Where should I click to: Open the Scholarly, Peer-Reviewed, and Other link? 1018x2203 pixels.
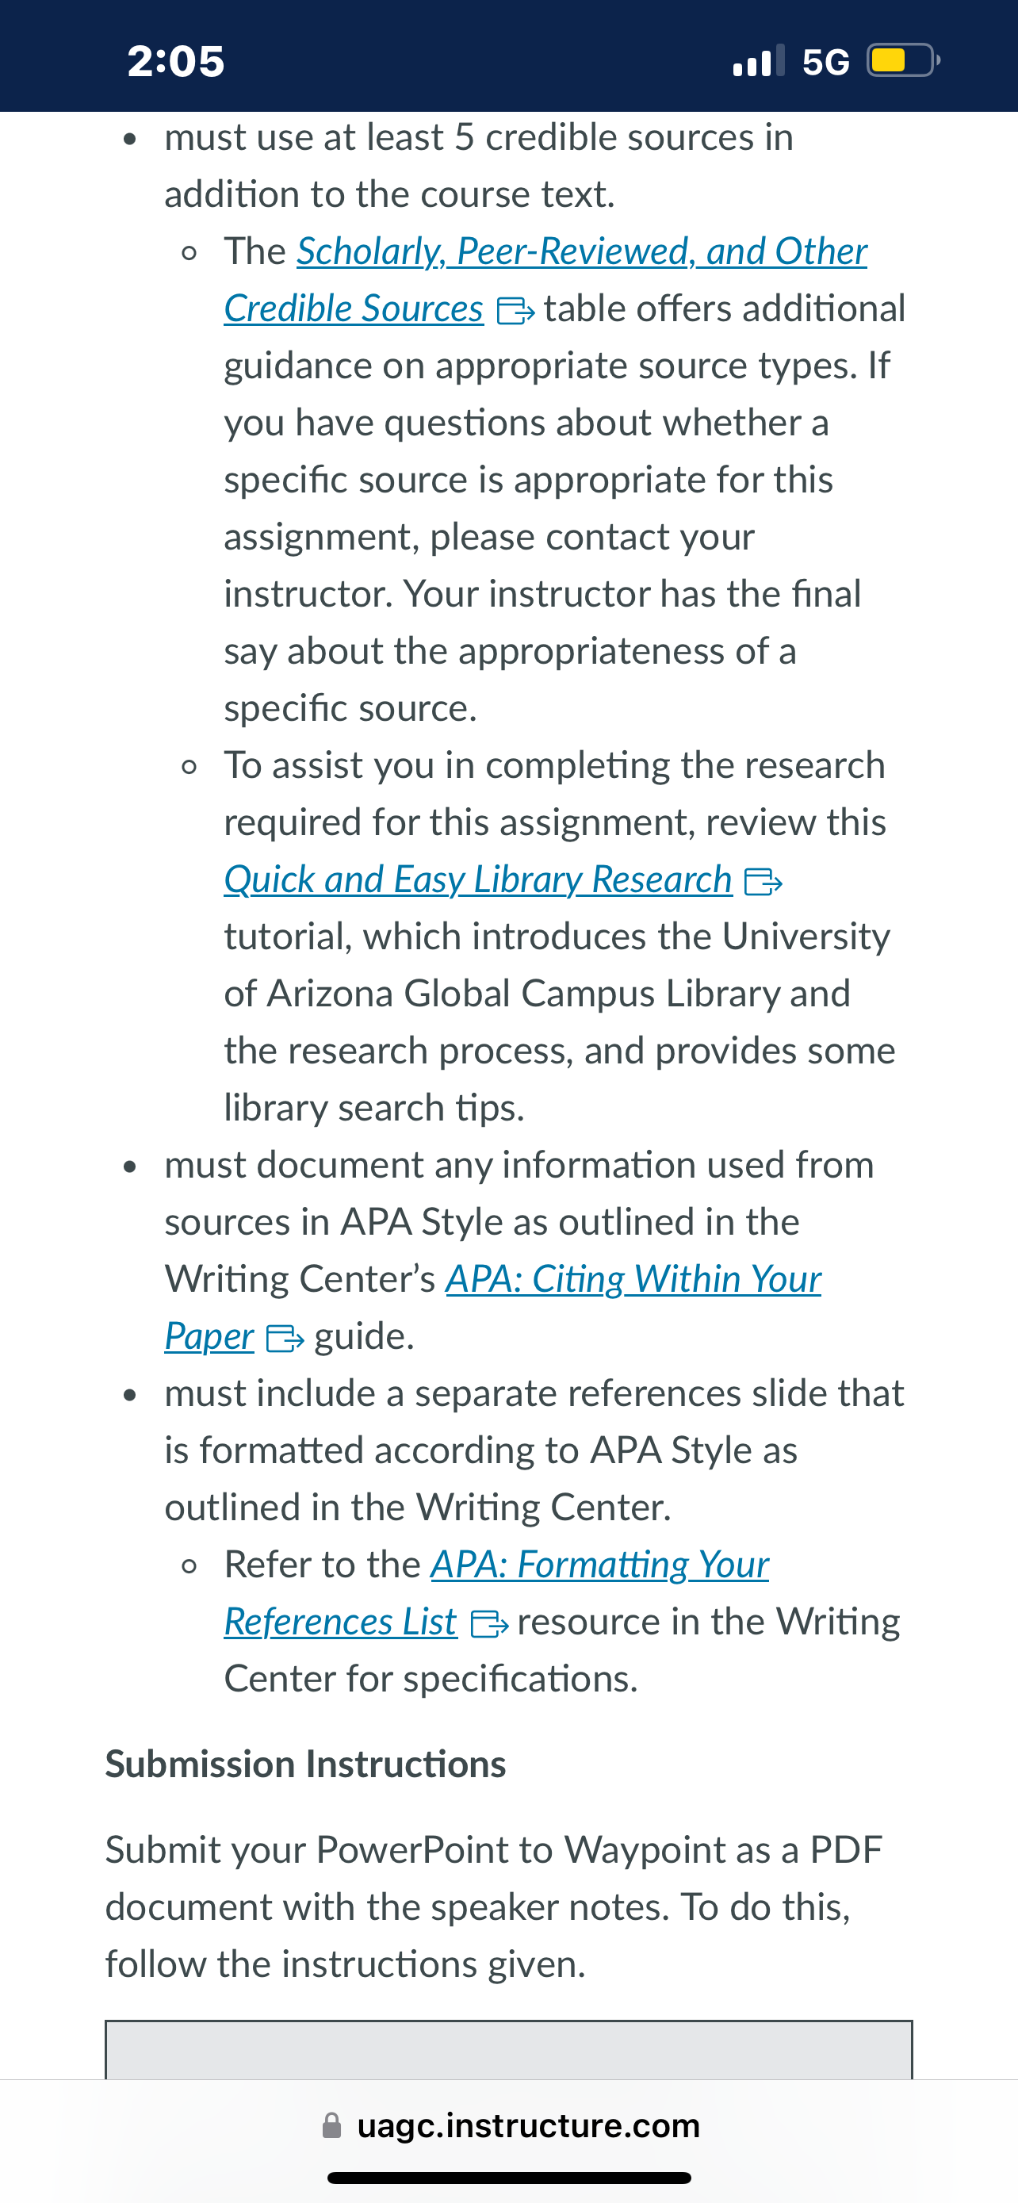(581, 251)
